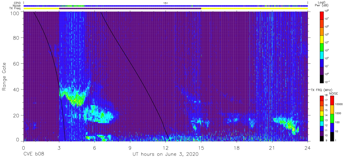Click the 9 label on TX FRQ legend
The image size is (346, 160).
[x=326, y=141]
